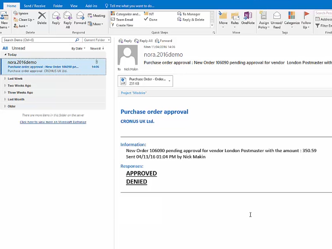Open the Send / Receive tab
The image size is (332, 249).
34,6
